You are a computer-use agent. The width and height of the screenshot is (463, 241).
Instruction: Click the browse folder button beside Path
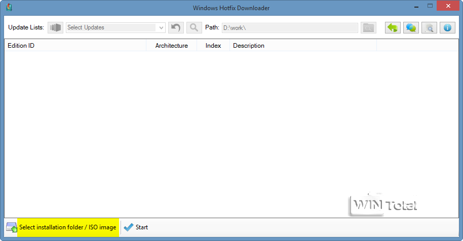coord(368,28)
